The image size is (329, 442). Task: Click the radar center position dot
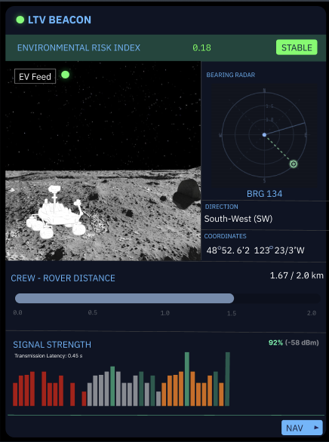coord(264,135)
